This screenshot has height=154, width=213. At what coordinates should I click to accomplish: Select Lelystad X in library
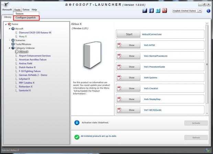click(24, 79)
